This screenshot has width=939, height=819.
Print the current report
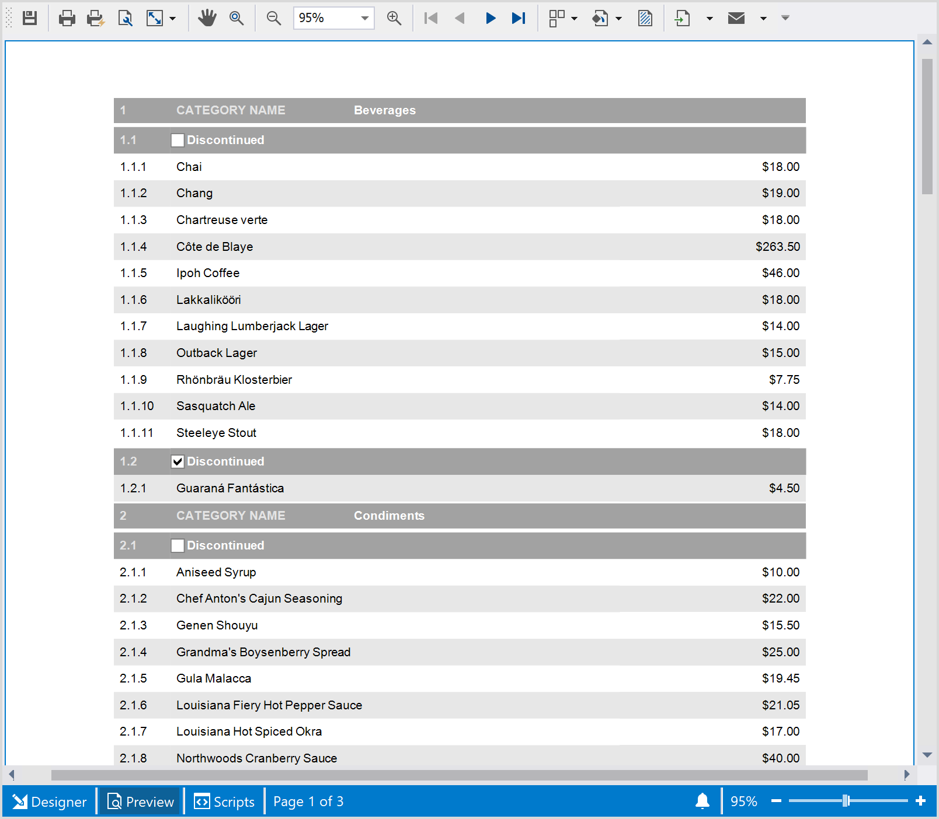(x=67, y=18)
